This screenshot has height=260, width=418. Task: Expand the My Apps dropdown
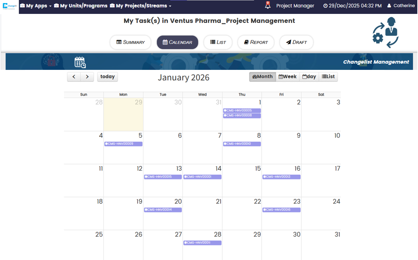click(36, 6)
